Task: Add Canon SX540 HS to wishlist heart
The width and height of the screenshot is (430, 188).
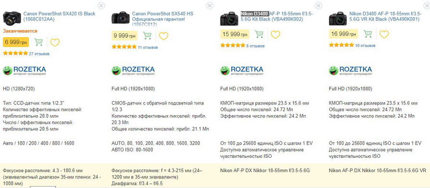Action: point(163,36)
